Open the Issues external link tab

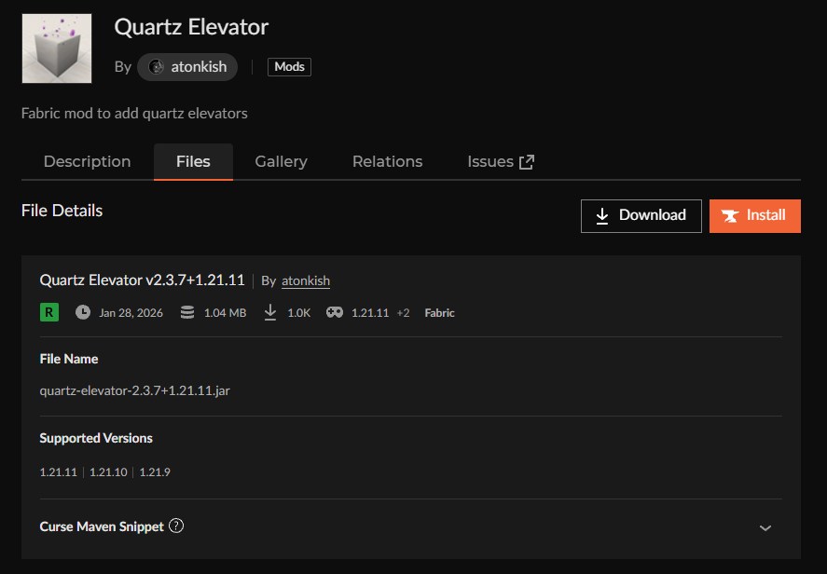(x=490, y=161)
